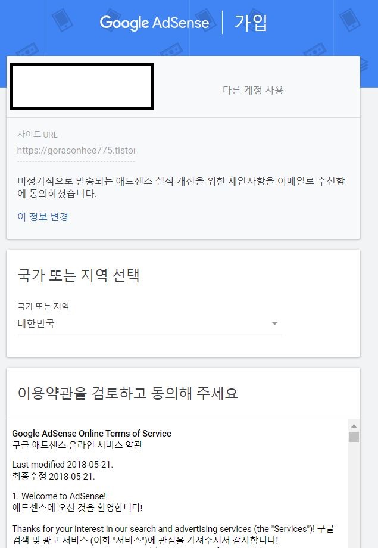Click the '가입' header text
Viewport: 378px width, 548px height.
pos(251,23)
